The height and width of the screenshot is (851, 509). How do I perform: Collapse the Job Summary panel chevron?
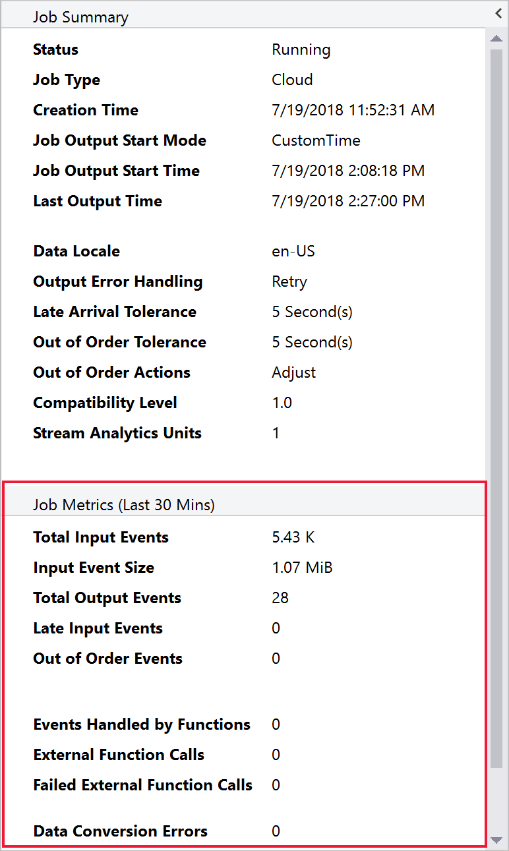[498, 13]
